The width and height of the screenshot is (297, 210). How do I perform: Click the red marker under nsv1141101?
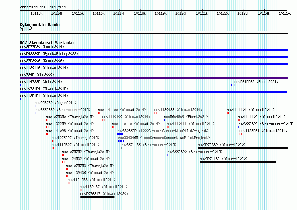click(x=228, y=113)
